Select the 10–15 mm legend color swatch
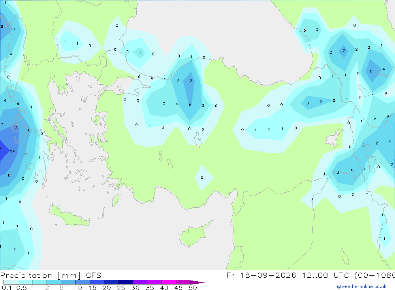 [83, 282]
